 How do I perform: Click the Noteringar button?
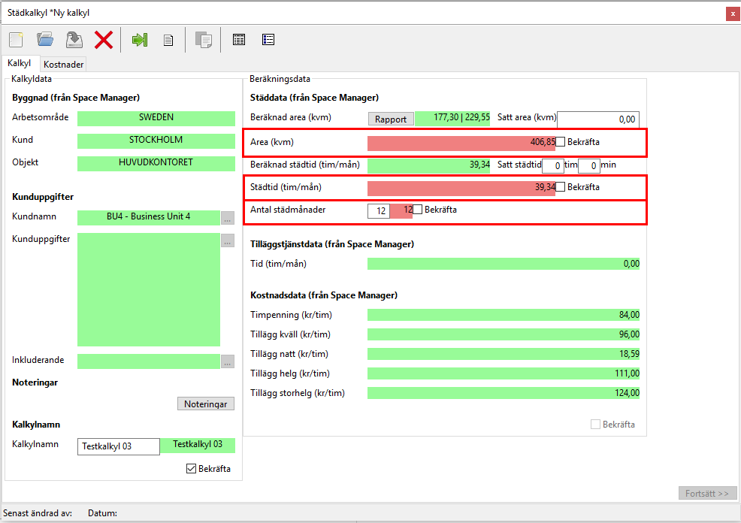206,404
